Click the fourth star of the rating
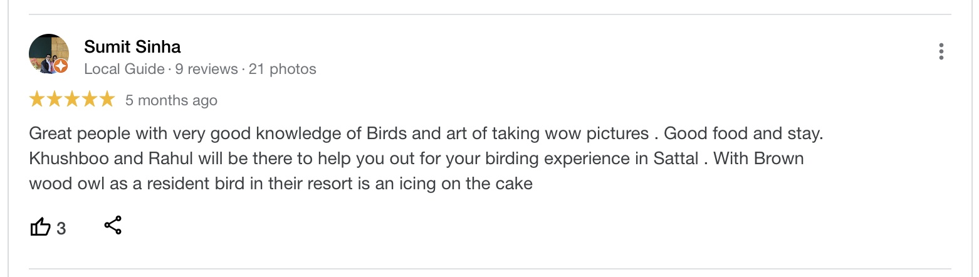 tap(90, 99)
